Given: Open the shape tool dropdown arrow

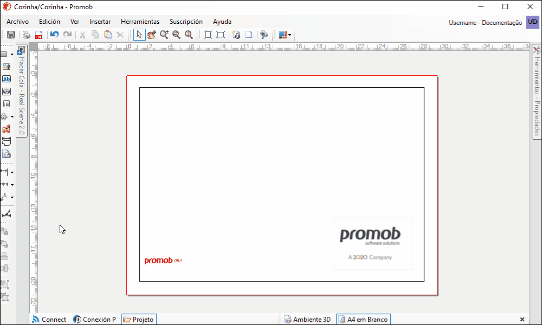Looking at the screenshot, I should (12, 54).
